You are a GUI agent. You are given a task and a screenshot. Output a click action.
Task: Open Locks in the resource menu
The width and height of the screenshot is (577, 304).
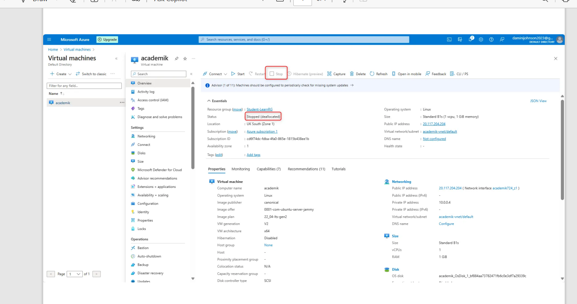141,229
